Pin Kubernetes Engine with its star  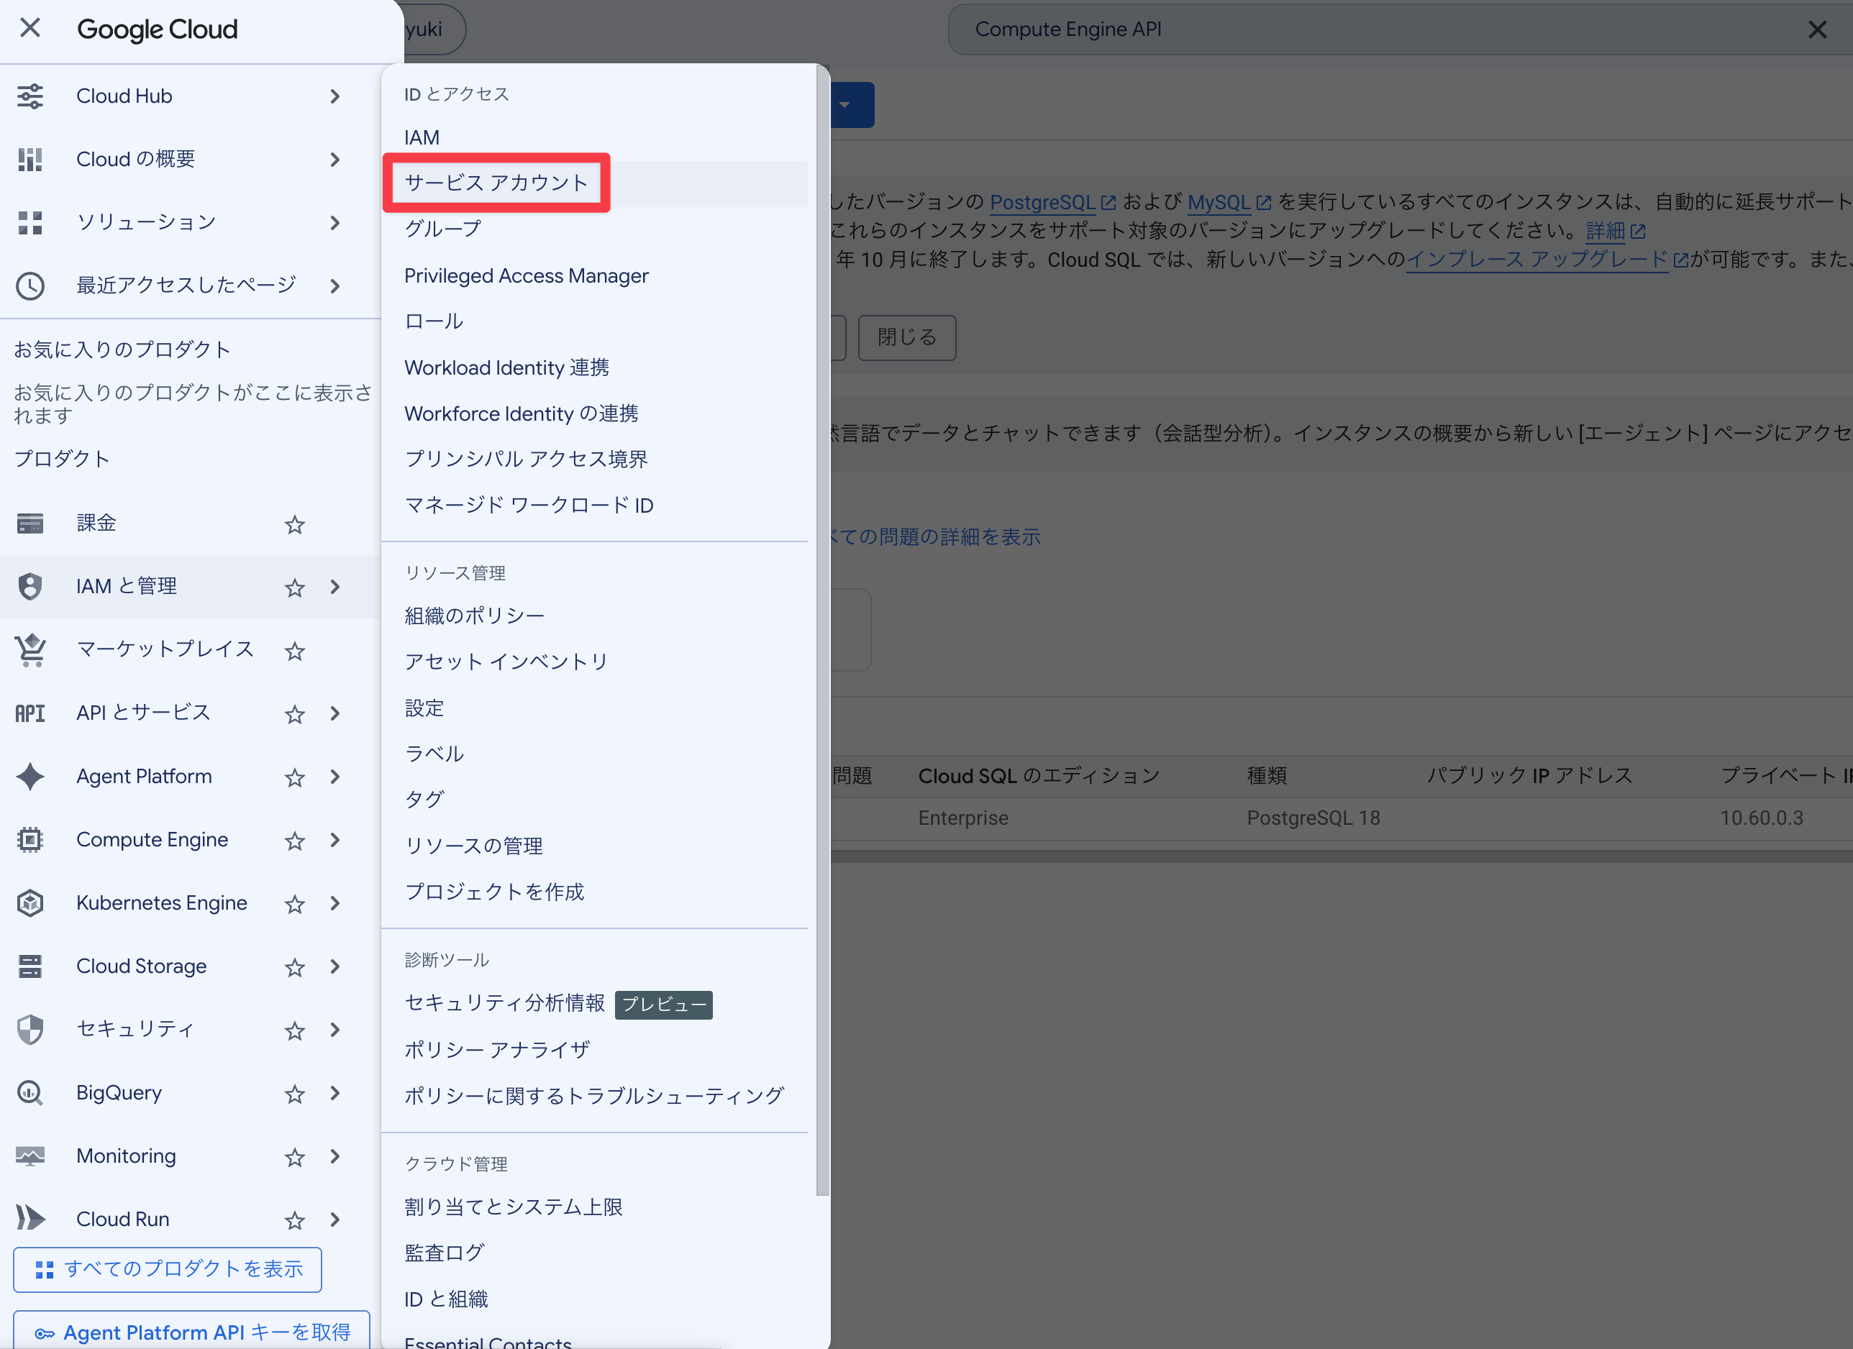(x=294, y=904)
